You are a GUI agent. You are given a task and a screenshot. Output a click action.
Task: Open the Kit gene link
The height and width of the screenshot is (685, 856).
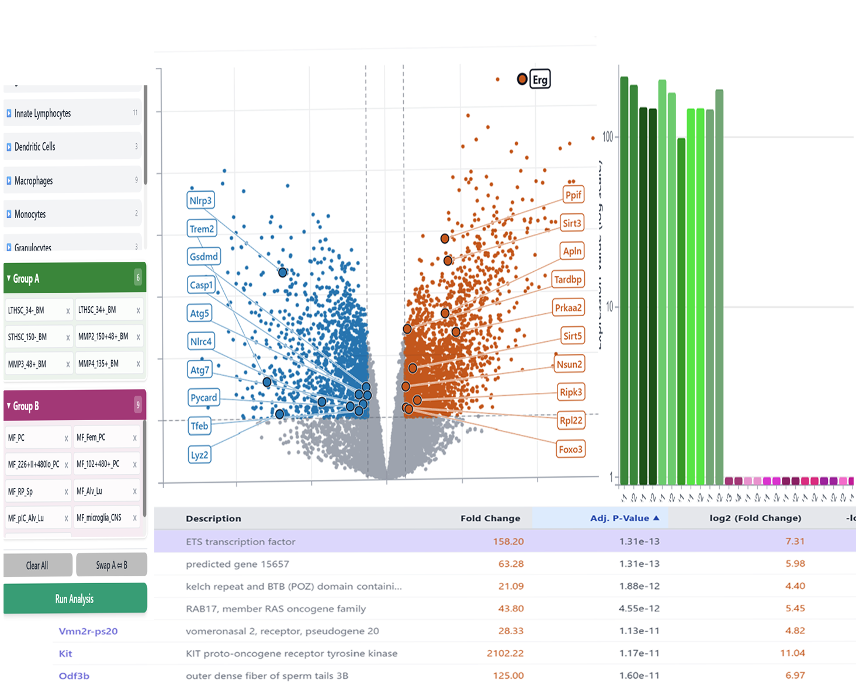[65, 653]
